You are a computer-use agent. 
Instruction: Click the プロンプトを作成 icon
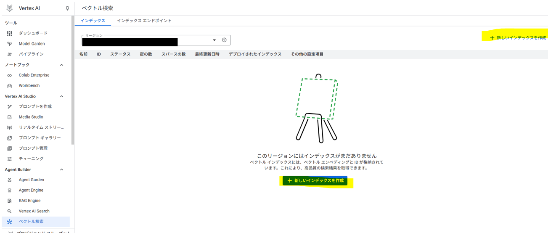point(9,106)
